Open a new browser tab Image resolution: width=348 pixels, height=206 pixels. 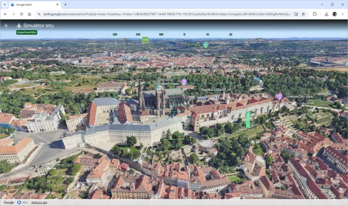(65, 4)
